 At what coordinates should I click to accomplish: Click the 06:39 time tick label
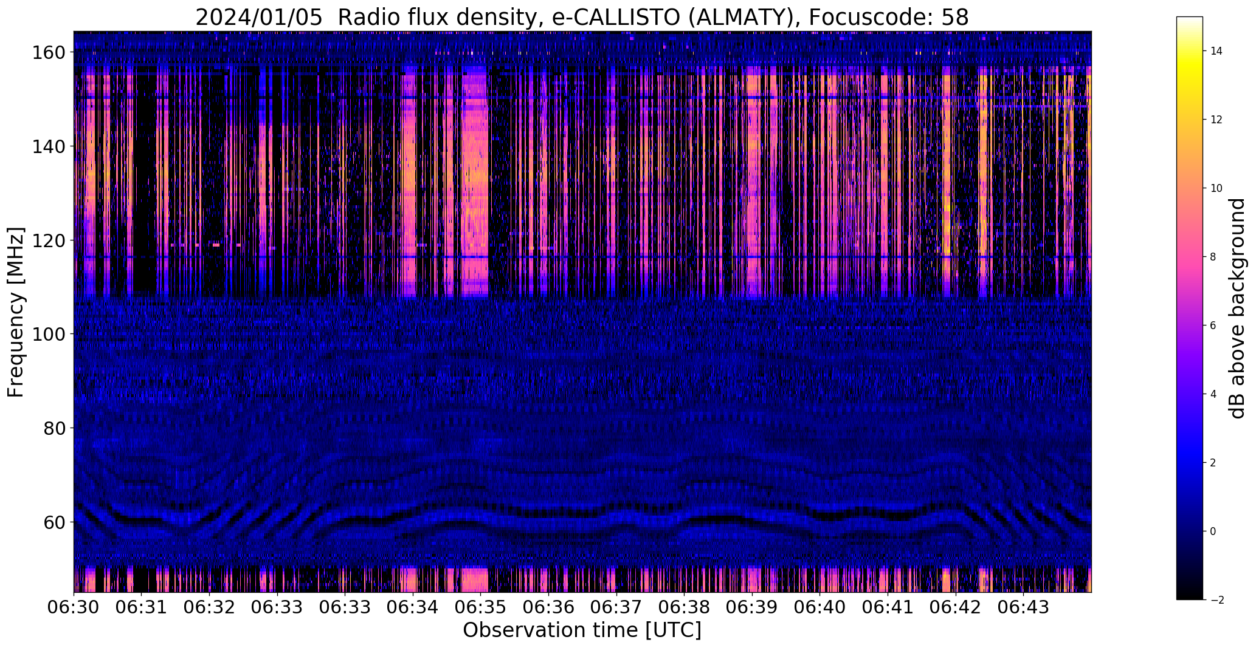coord(752,608)
